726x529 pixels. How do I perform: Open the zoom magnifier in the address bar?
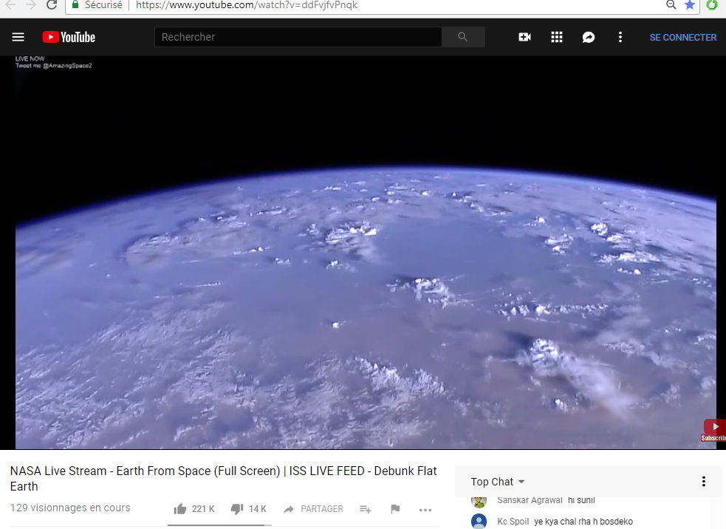(x=671, y=5)
